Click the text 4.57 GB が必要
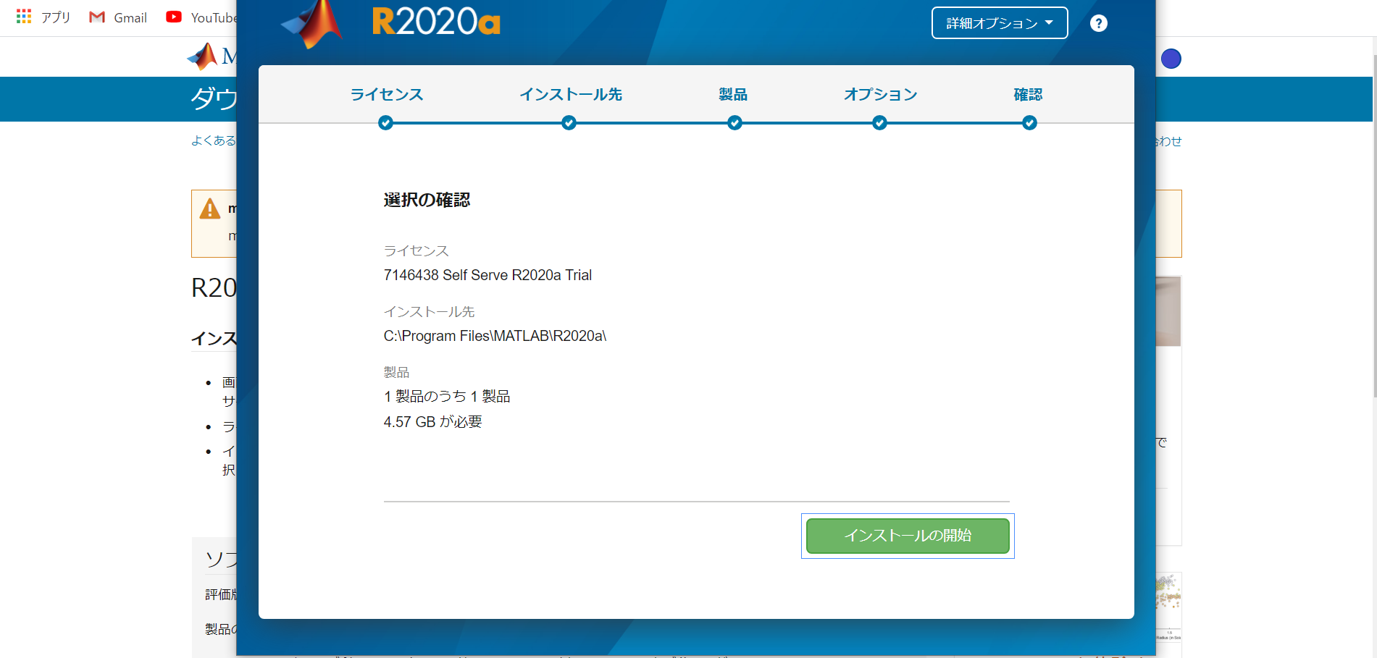 tap(432, 422)
